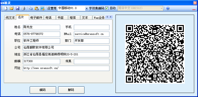The height and width of the screenshot is (97, 198).
Task: Click the 地址 address input field
Action: [x=66, y=55]
